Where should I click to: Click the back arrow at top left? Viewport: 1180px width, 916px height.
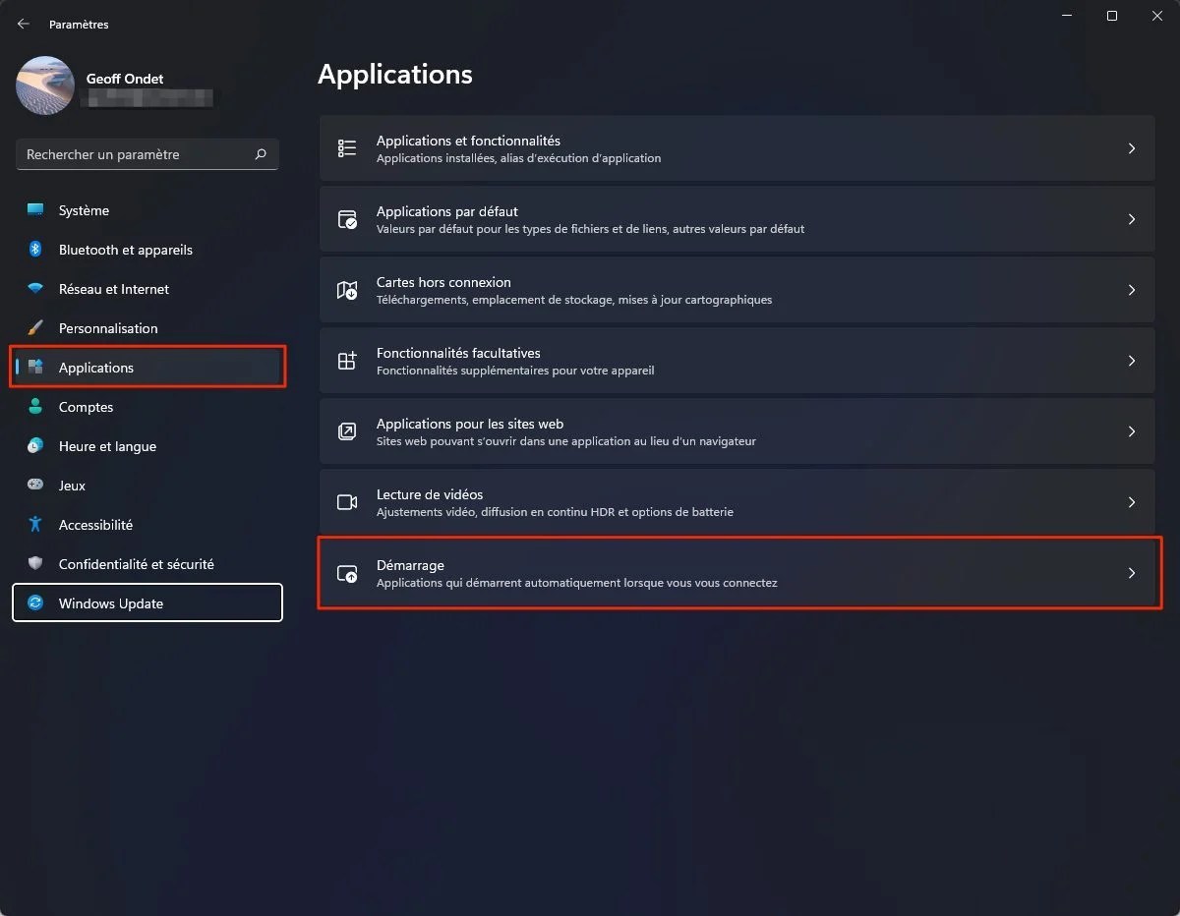[23, 23]
